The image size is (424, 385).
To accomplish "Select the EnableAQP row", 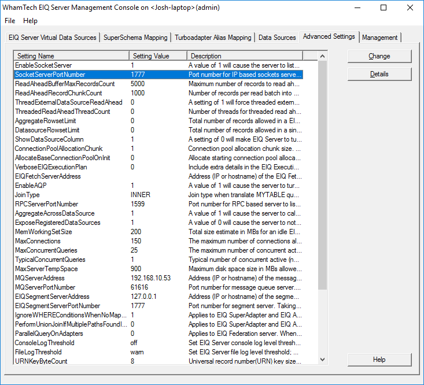I will [158, 186].
